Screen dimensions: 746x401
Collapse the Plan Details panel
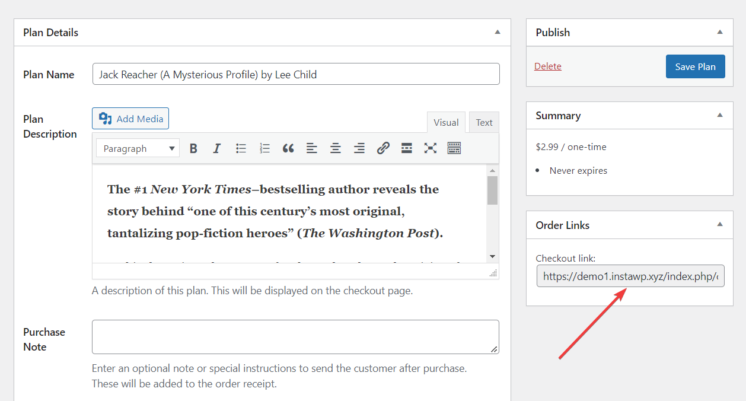coord(498,32)
